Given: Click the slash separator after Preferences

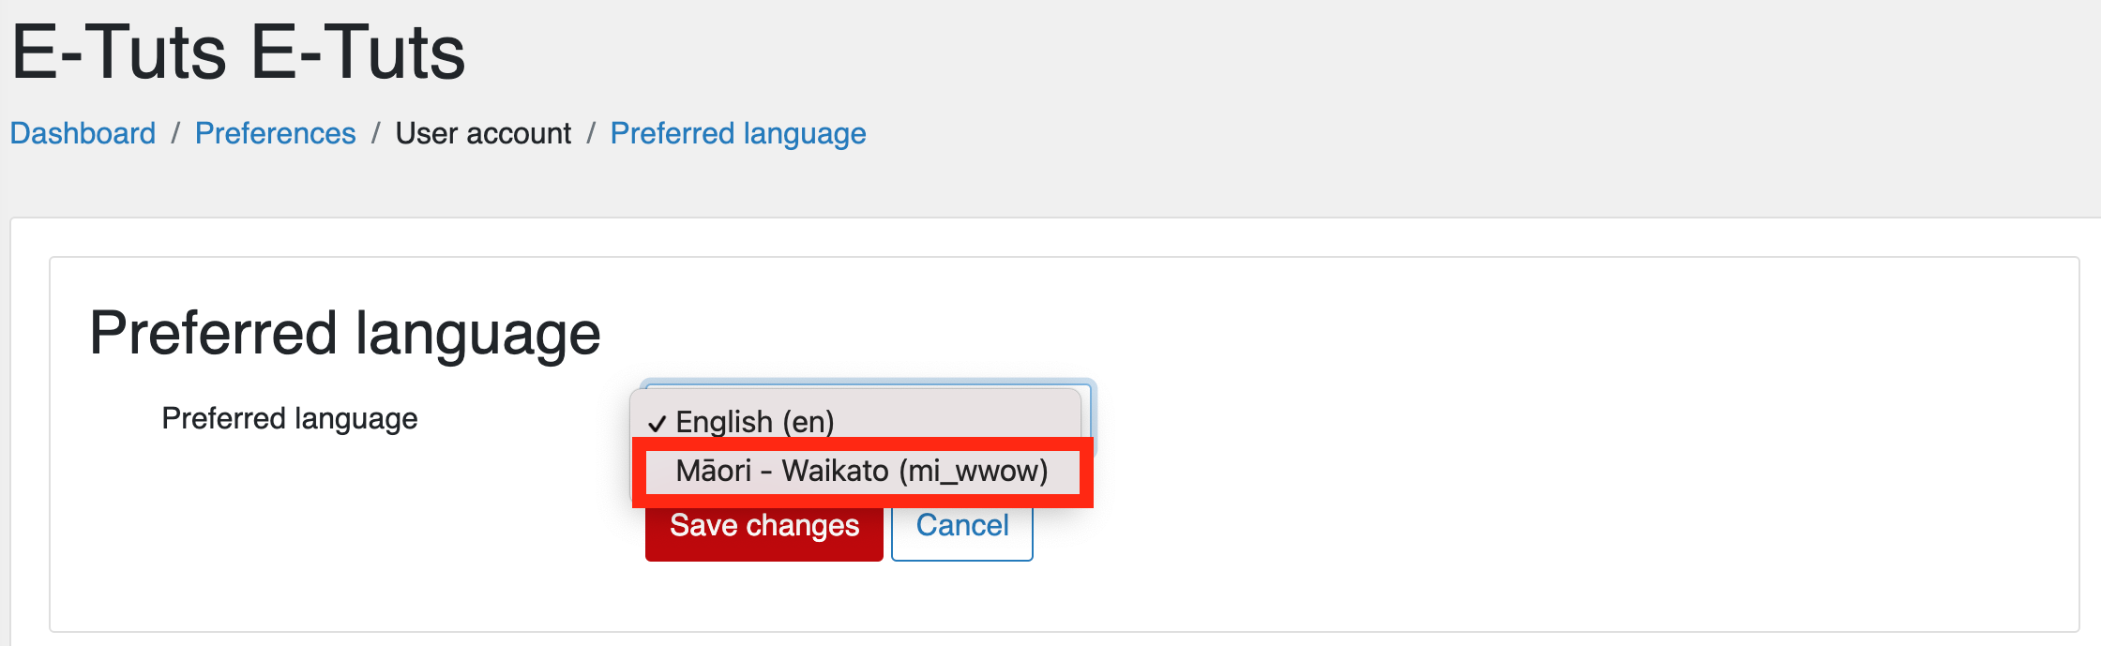Looking at the screenshot, I should coord(375,133).
